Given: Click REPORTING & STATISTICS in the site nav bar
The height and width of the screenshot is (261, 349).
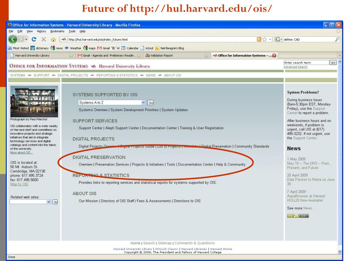Looking at the screenshot, I should coord(117,75).
